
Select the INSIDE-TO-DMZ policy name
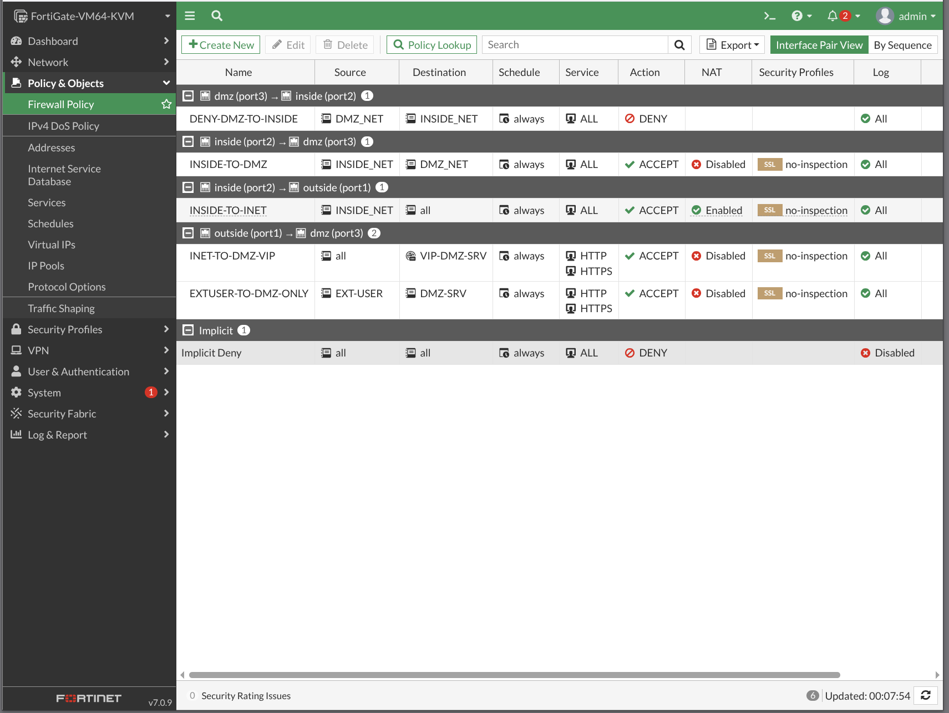click(229, 164)
